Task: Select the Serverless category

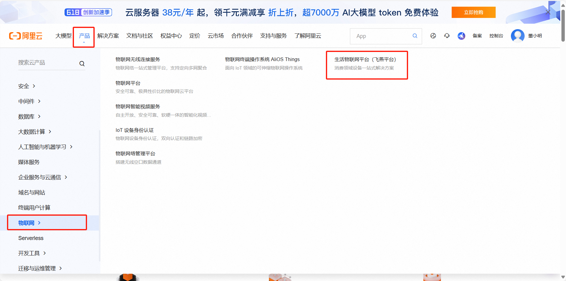Action: [x=31, y=238]
